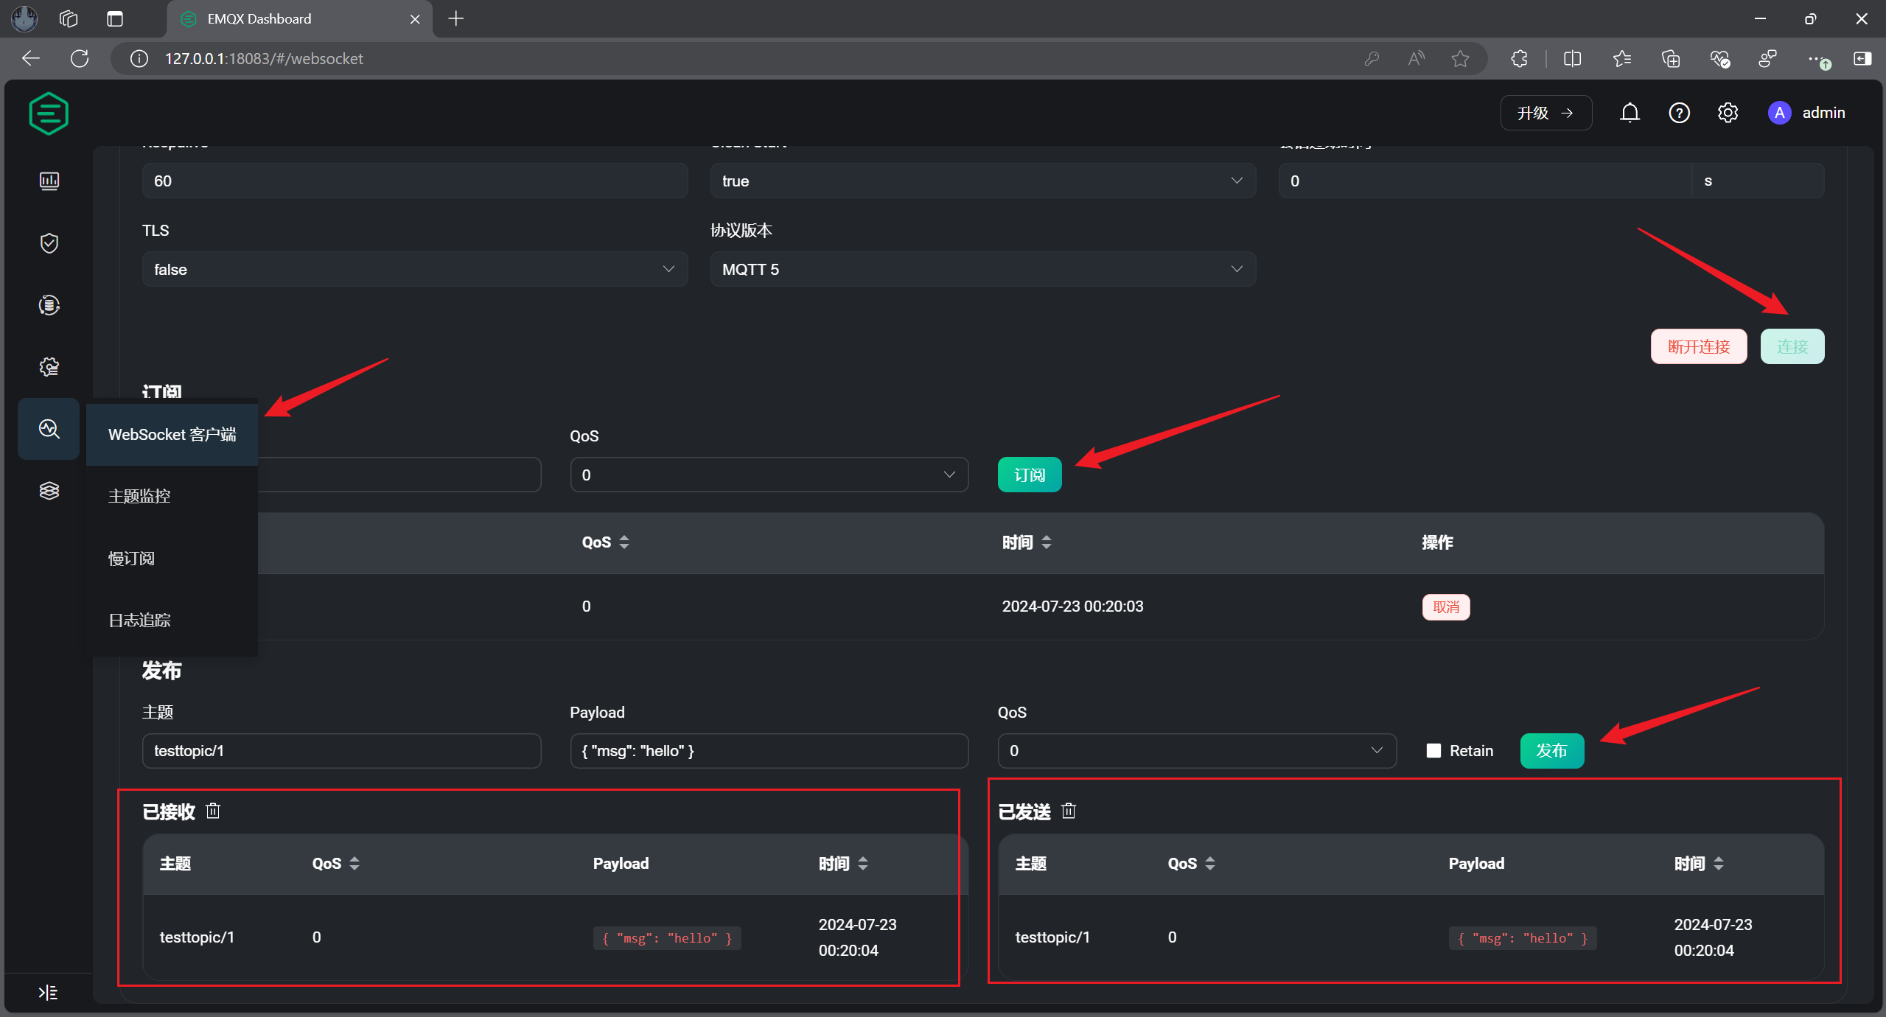
Task: Click the publish topic field testtopic/1
Action: click(x=341, y=750)
